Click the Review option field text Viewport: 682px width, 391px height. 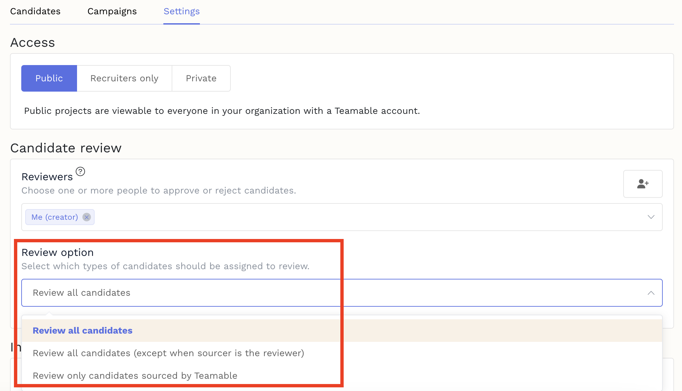coord(57,252)
